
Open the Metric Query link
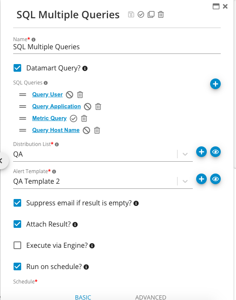coord(49,118)
